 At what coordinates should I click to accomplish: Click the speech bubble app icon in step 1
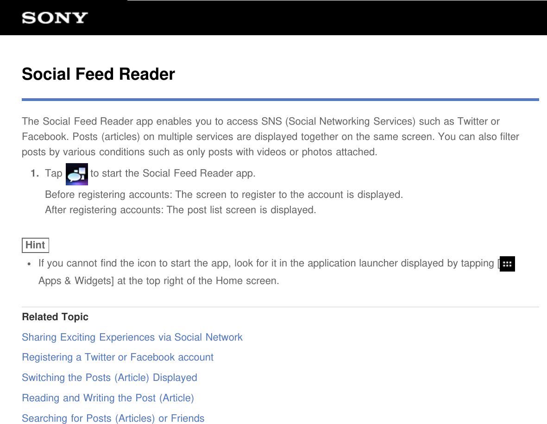tap(77, 174)
